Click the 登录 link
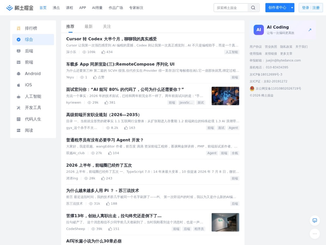326x245 pixels. pos(306,8)
